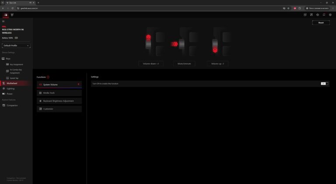Go back with the browser back arrow
336x184 pixels.
[x=3, y=8]
